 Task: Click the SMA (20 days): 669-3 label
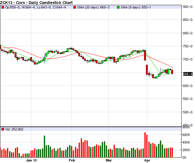[93, 7]
